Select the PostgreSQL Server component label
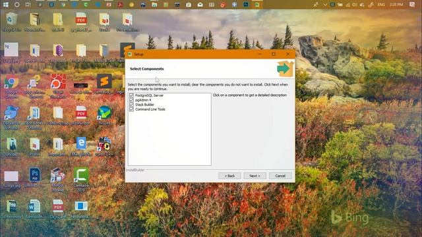Screen dimensions: 422x237 pos(149,95)
